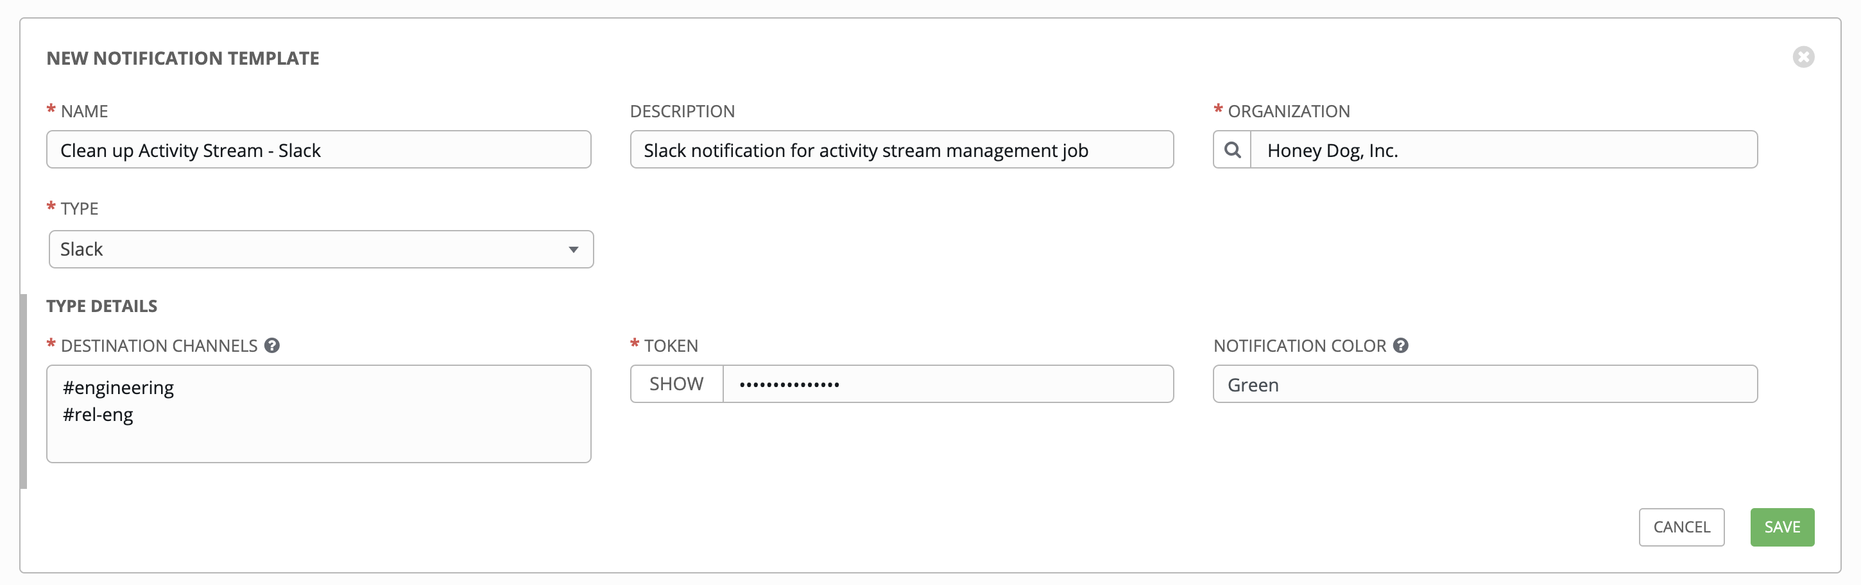This screenshot has width=1861, height=585.
Task: Place cursor on the #engineering channel line
Action: 119,388
